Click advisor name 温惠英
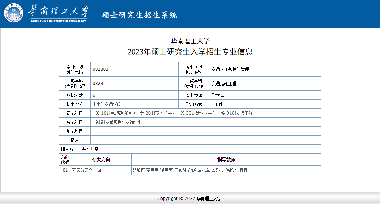Viewport: 380px width, 204px height. pos(166,170)
